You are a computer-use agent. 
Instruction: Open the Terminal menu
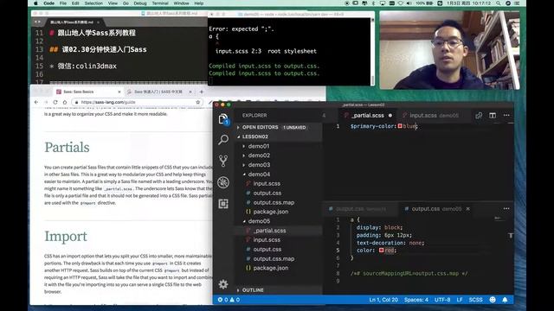160,3
